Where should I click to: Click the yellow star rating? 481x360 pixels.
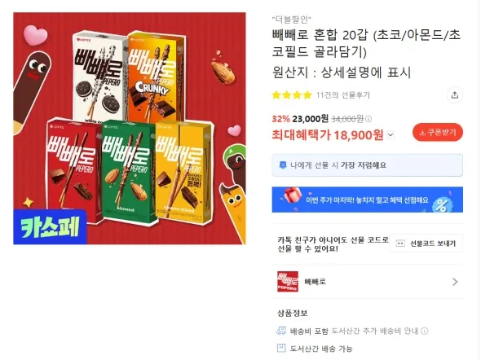[x=292, y=95]
